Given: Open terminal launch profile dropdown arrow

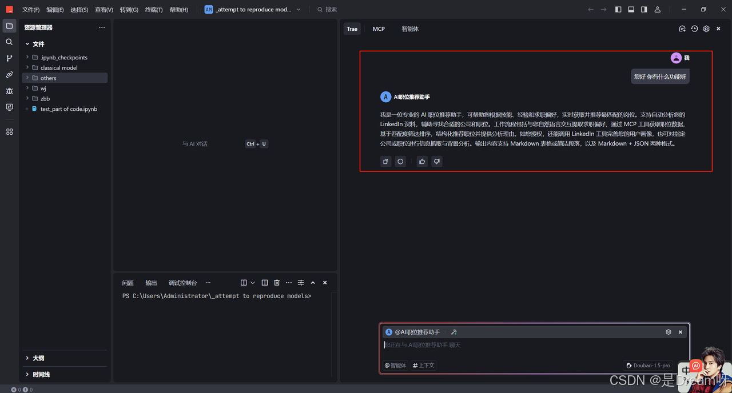Looking at the screenshot, I should pos(253,283).
